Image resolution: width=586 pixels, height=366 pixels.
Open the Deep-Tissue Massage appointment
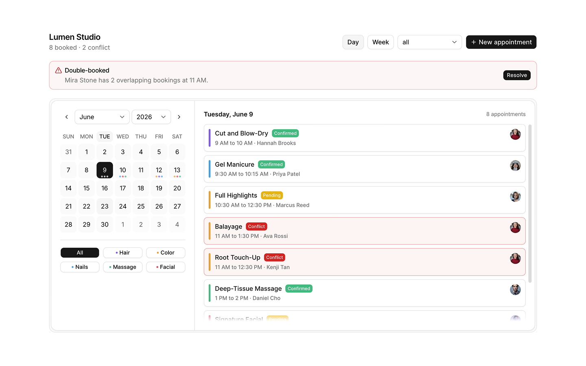pyautogui.click(x=365, y=293)
